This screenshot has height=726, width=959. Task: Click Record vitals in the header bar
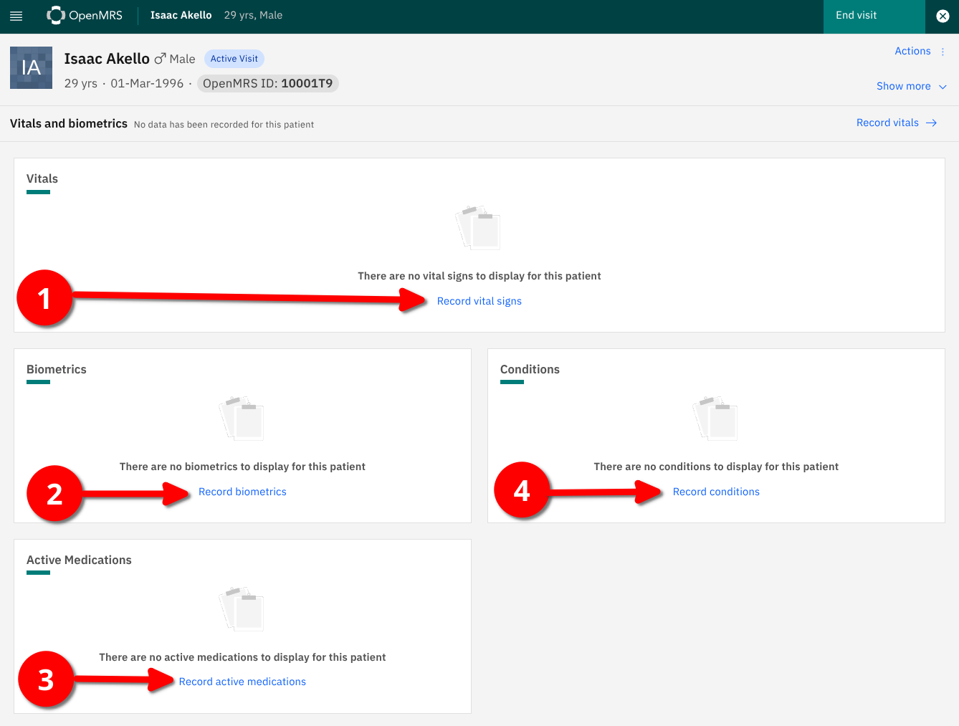click(887, 123)
